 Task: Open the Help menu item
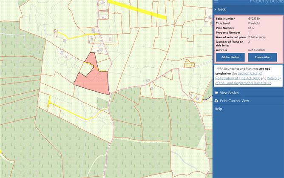pyautogui.click(x=218, y=109)
